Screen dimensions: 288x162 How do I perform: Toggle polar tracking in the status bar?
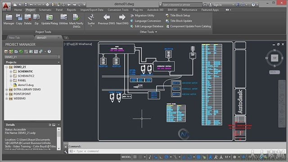click(166, 157)
